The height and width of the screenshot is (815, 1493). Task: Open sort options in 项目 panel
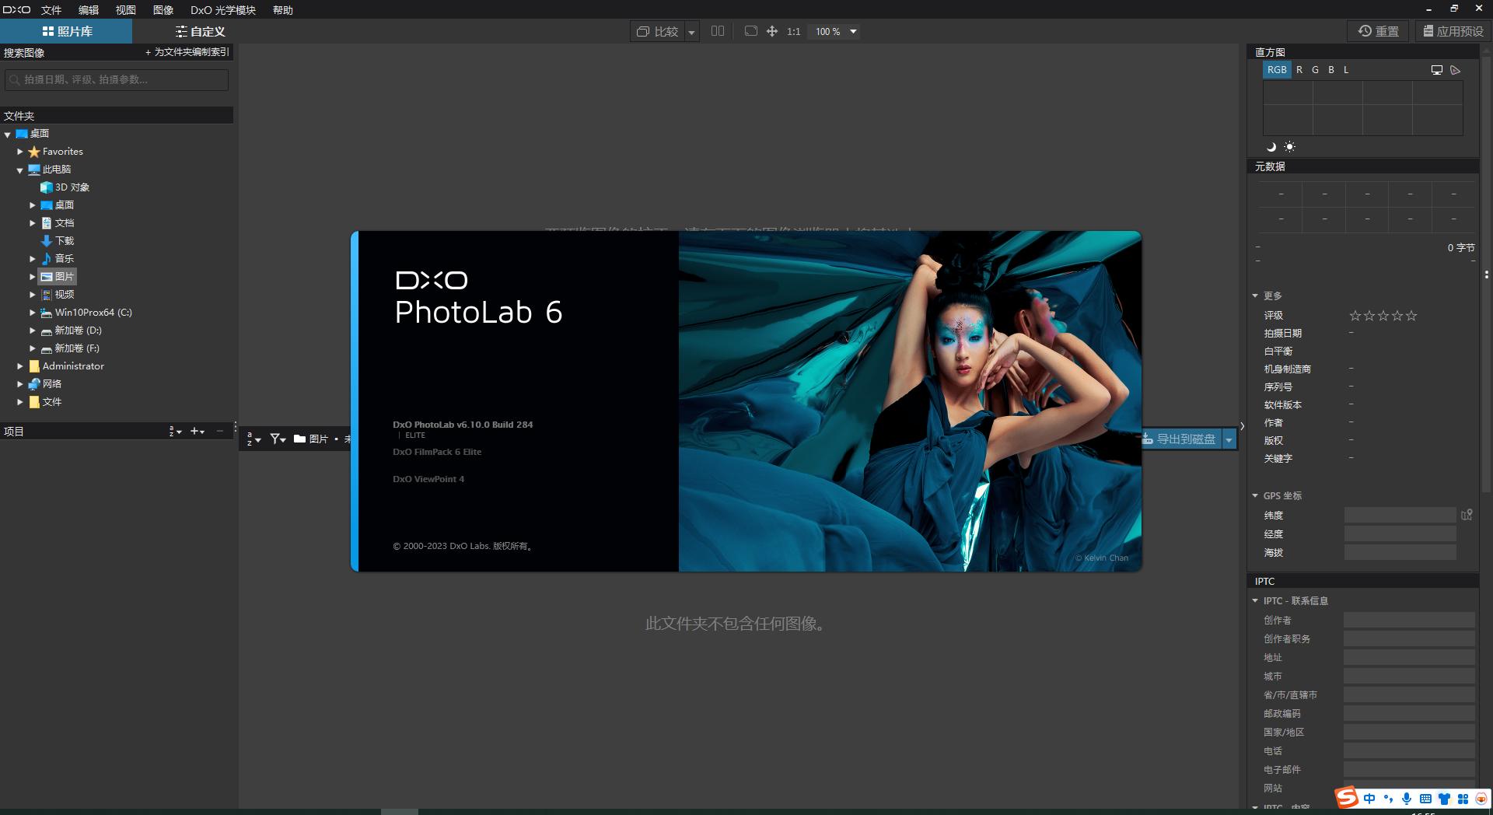coord(175,431)
